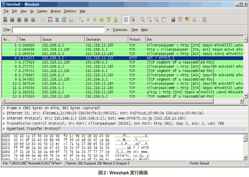Image resolution: width=249 pixels, height=177 pixels.
Task: Go forward in packet history arrow
Action: (95, 20)
